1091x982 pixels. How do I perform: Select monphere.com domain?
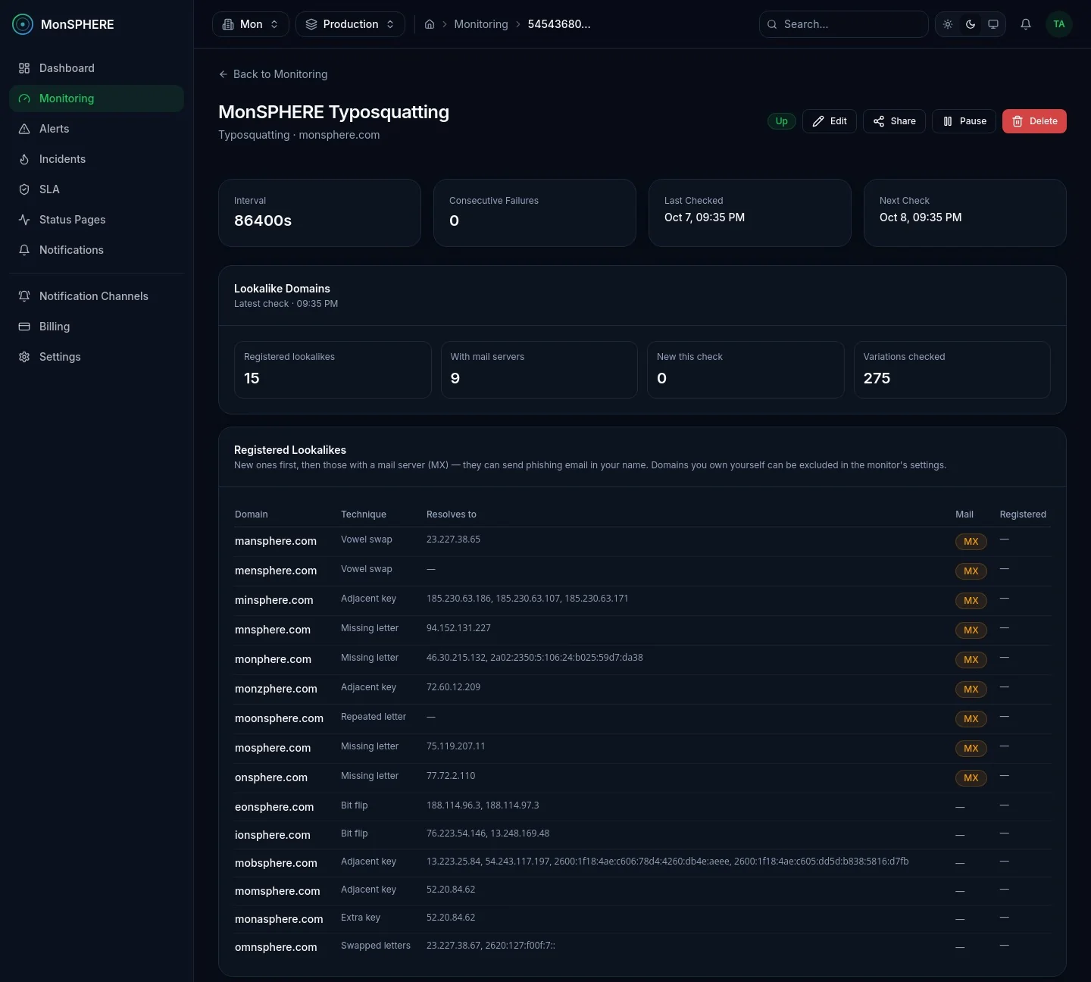(273, 659)
